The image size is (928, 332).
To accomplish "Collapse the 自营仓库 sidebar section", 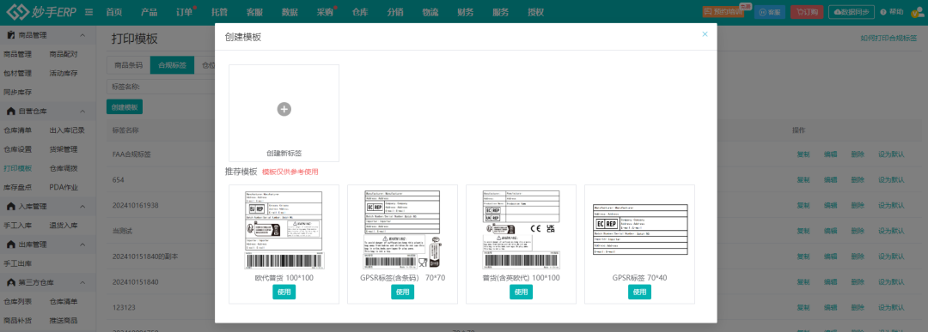I will (x=82, y=111).
